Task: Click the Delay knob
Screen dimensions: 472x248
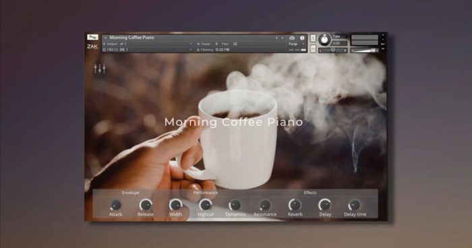Action: tap(325, 206)
